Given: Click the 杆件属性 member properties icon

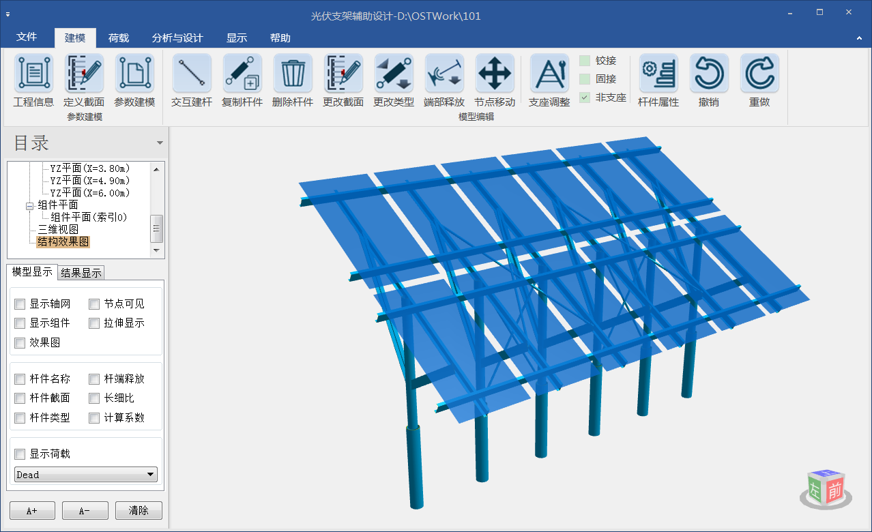Looking at the screenshot, I should 658,74.
